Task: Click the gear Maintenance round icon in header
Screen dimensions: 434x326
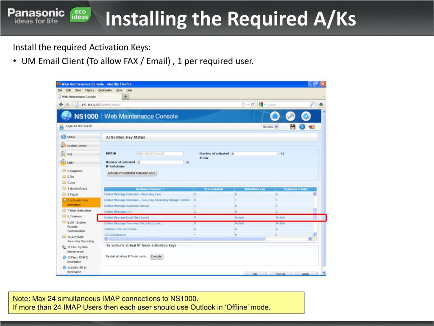Action: (x=306, y=116)
